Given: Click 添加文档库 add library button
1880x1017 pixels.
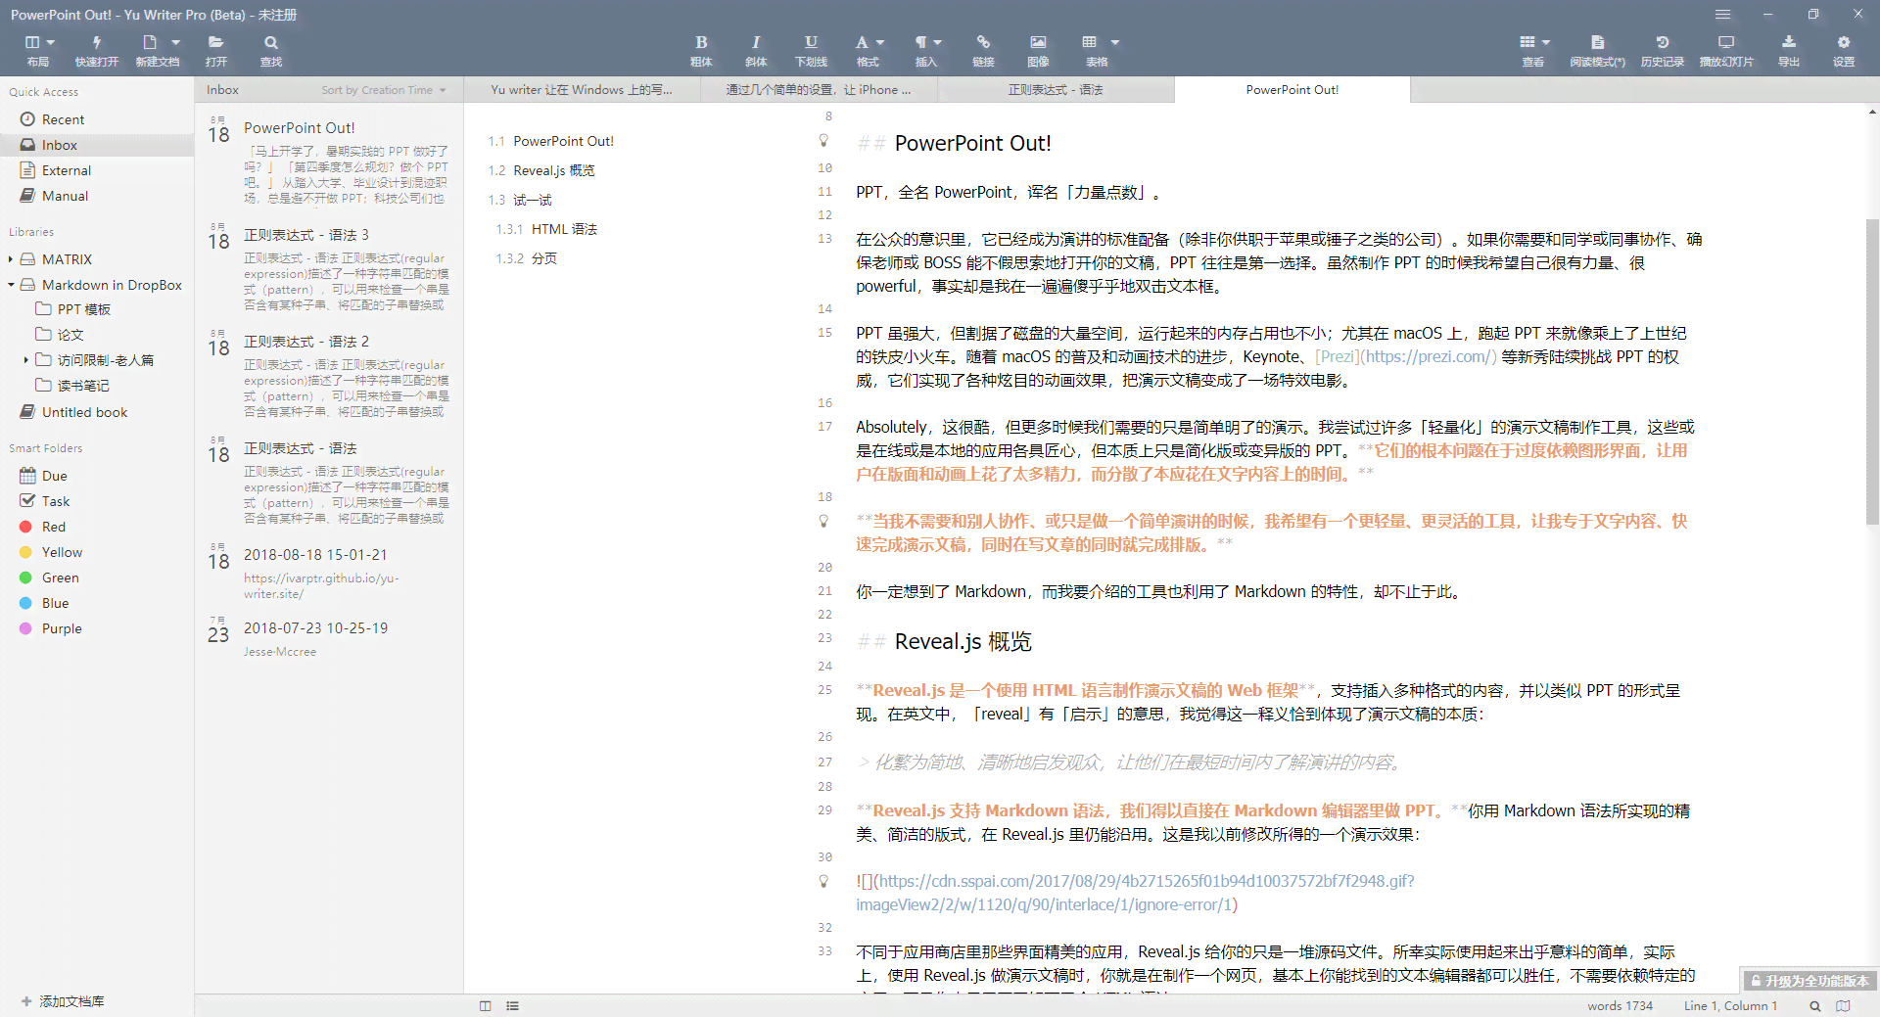Looking at the screenshot, I should coord(63,1001).
